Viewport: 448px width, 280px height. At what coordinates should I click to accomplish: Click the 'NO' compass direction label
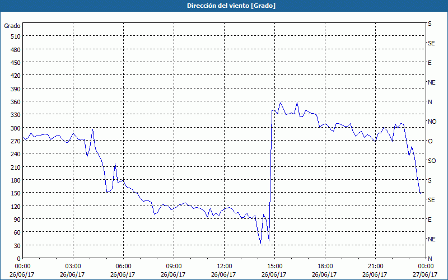point(432,122)
